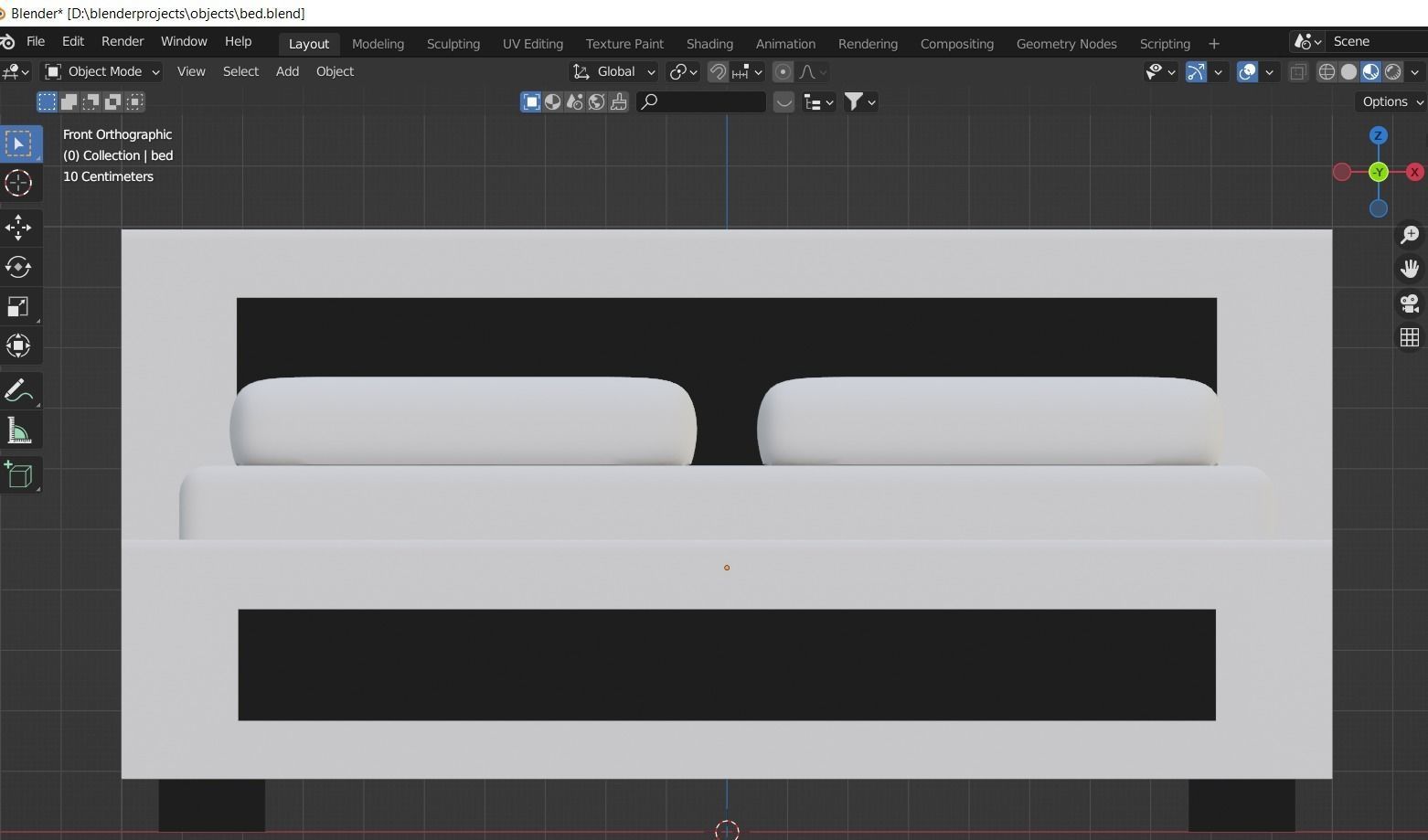Open the Options dropdown
This screenshot has height=840, width=1428.
click(x=1391, y=101)
